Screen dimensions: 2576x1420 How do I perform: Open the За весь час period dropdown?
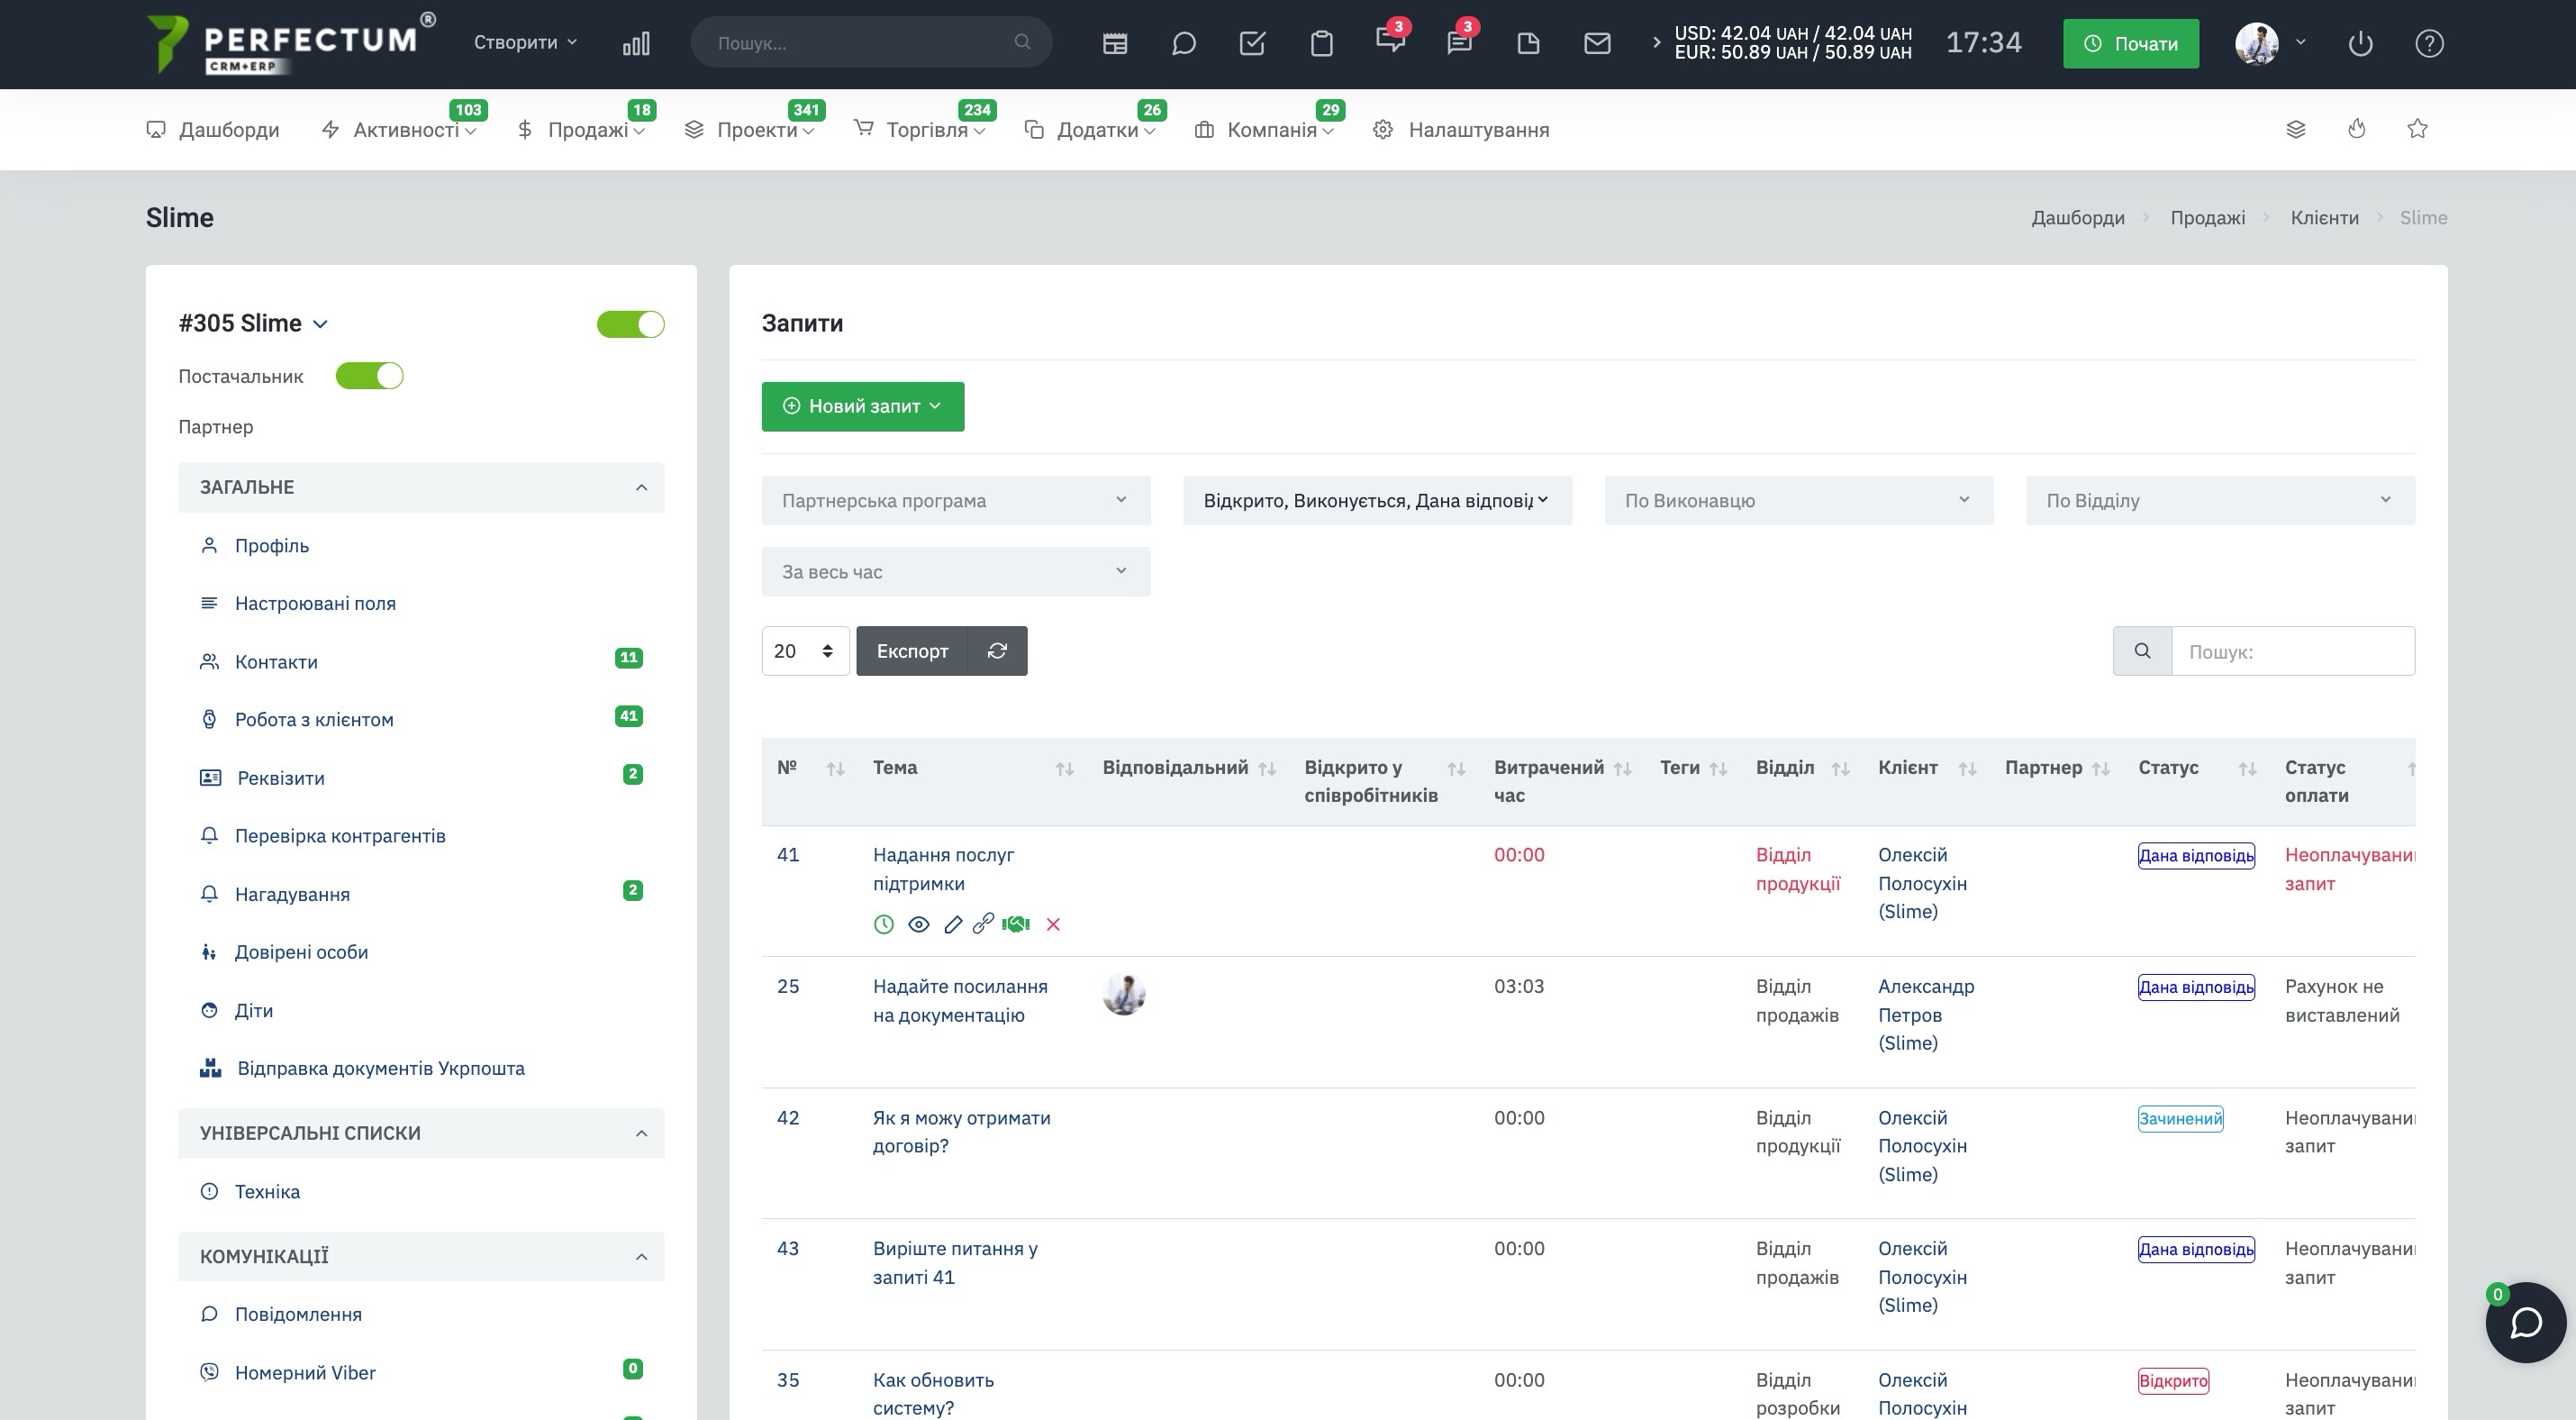(956, 572)
